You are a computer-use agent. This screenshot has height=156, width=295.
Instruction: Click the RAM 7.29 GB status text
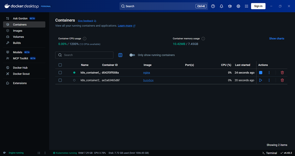(86, 153)
